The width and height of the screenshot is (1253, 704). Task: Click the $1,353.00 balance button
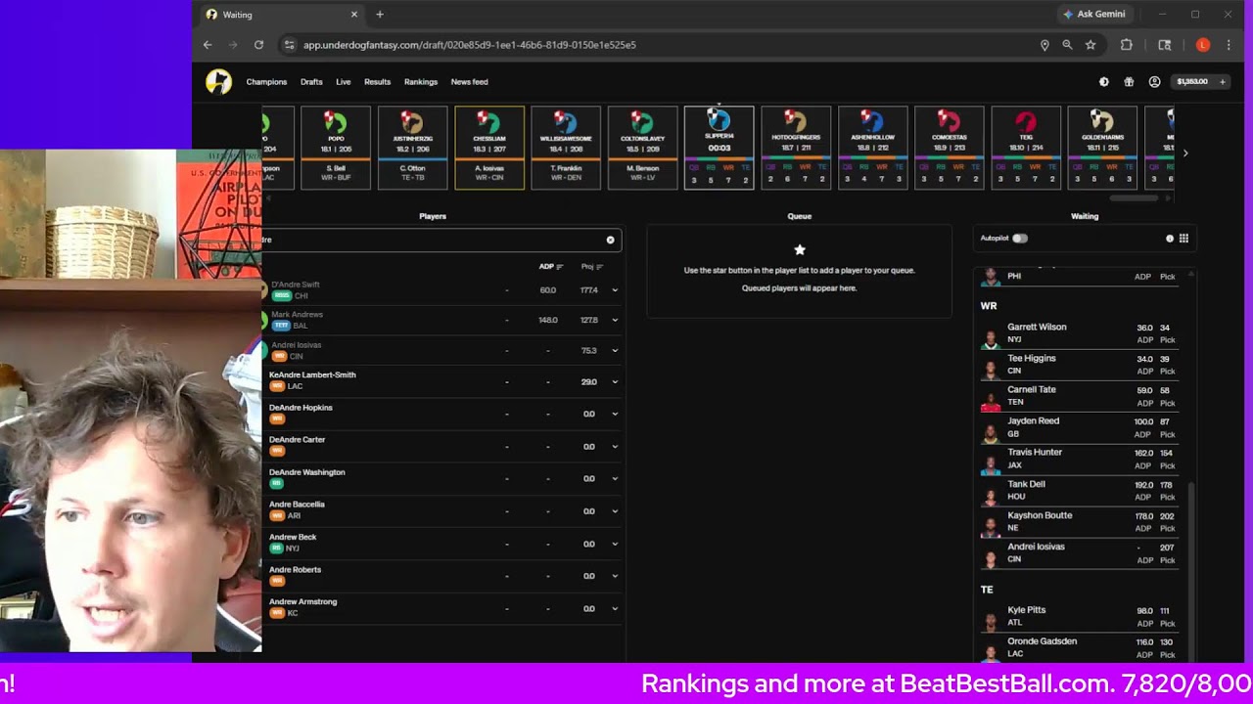[1200, 82]
